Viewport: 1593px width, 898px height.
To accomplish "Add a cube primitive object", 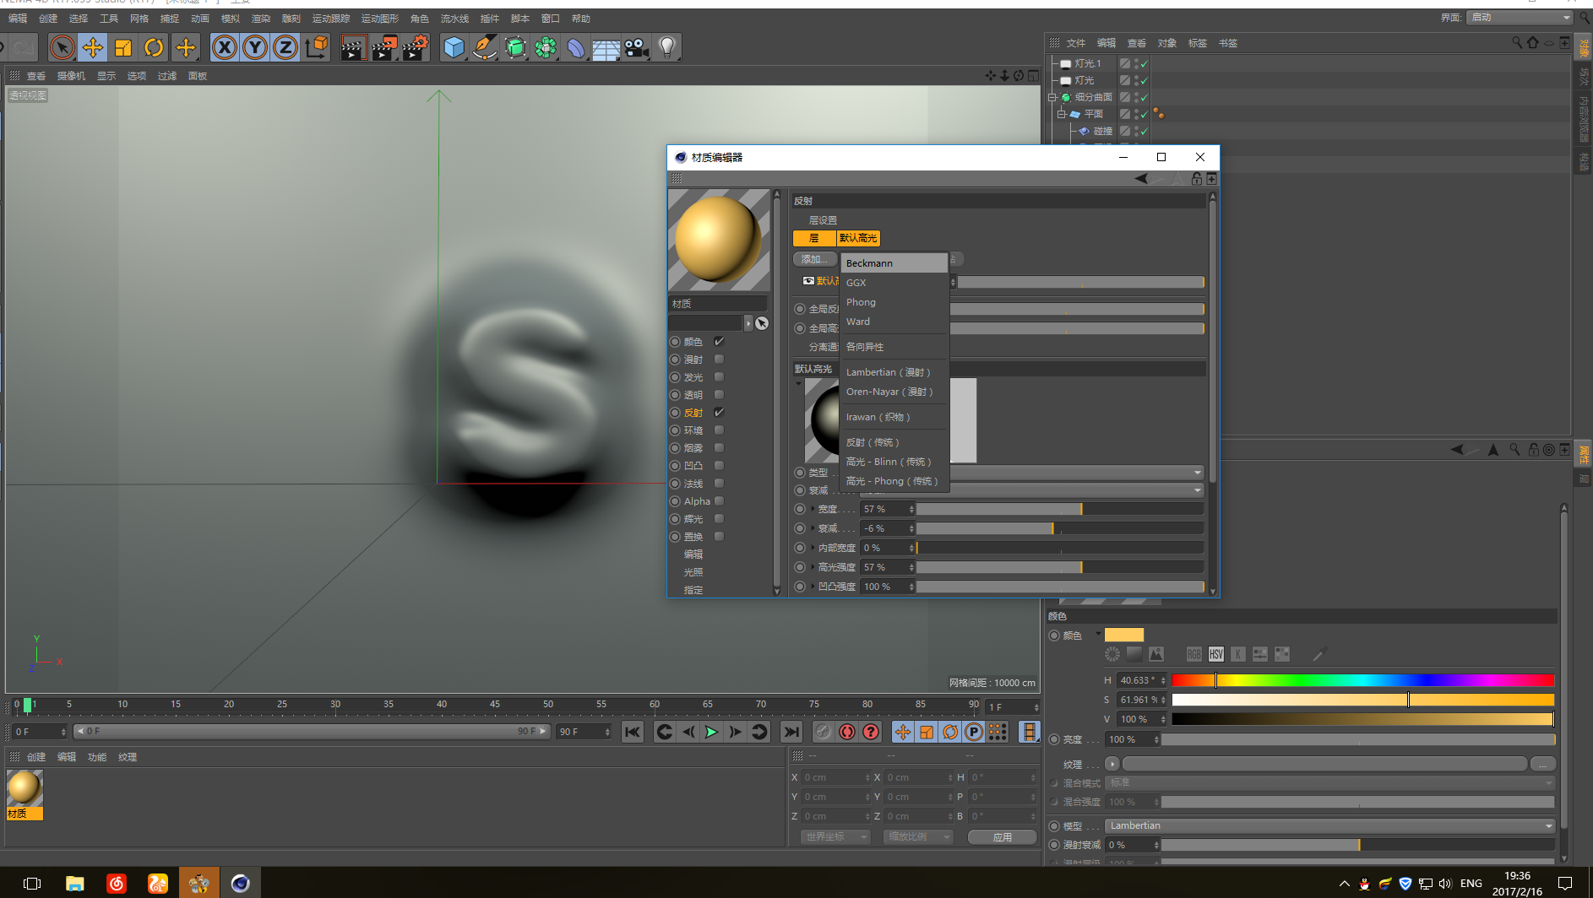I will coord(454,47).
